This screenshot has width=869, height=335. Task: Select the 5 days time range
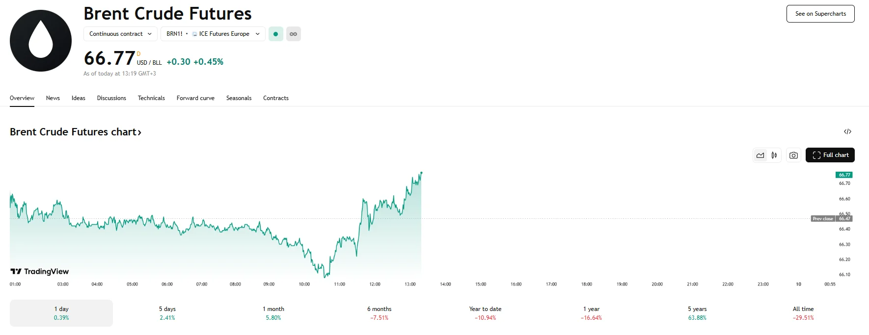point(167,313)
